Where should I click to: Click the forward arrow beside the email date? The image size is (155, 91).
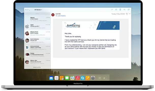(x=127, y=14)
